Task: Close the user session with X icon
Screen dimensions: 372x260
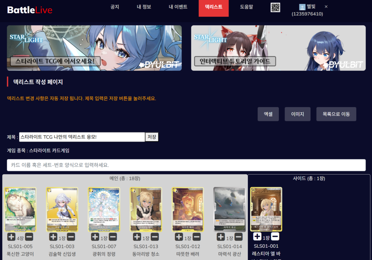Action: (326, 7)
